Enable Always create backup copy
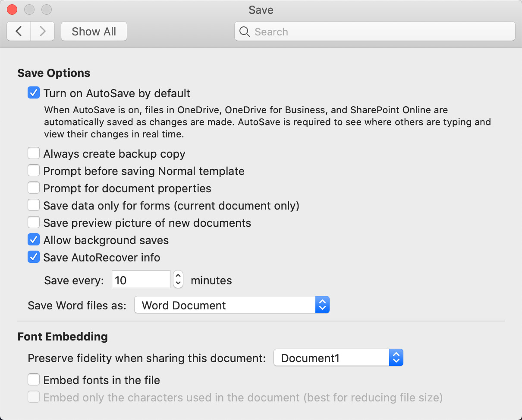The height and width of the screenshot is (420, 522). point(34,153)
